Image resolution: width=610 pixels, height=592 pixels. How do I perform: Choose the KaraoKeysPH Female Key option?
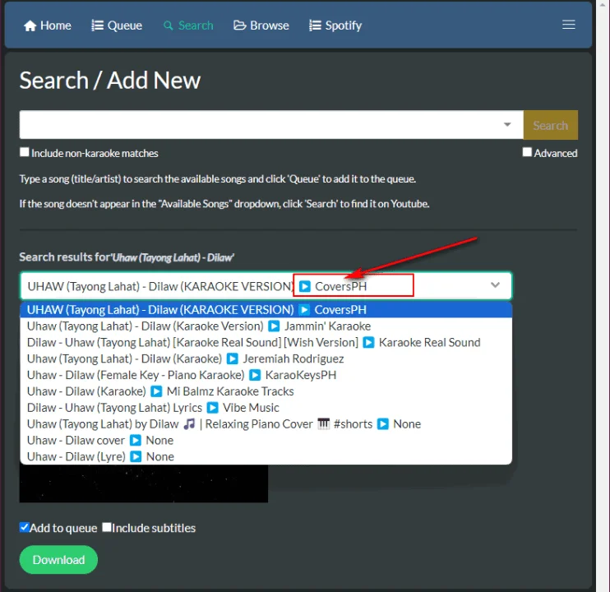coord(266,375)
